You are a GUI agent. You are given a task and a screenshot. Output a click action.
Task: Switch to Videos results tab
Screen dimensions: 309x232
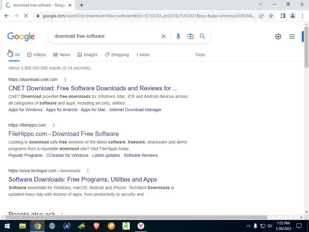(x=37, y=55)
